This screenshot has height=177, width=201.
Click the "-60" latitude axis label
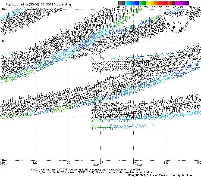point(2,160)
